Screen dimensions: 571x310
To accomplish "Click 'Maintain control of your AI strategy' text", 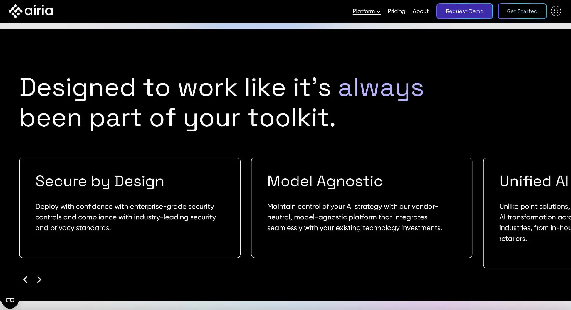I will tap(355, 217).
